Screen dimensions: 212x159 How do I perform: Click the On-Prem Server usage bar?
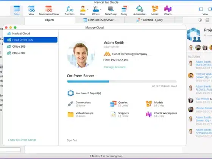click(x=122, y=81)
